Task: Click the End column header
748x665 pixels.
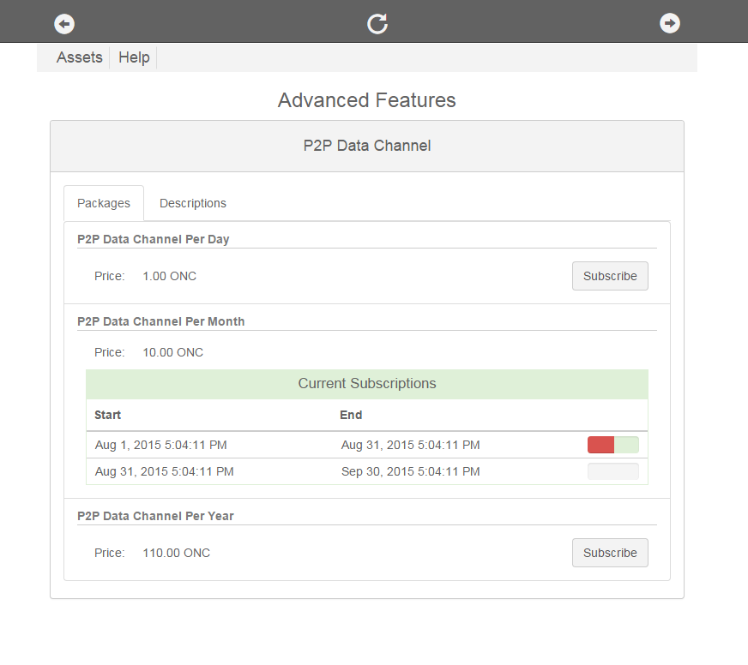Action: (351, 415)
